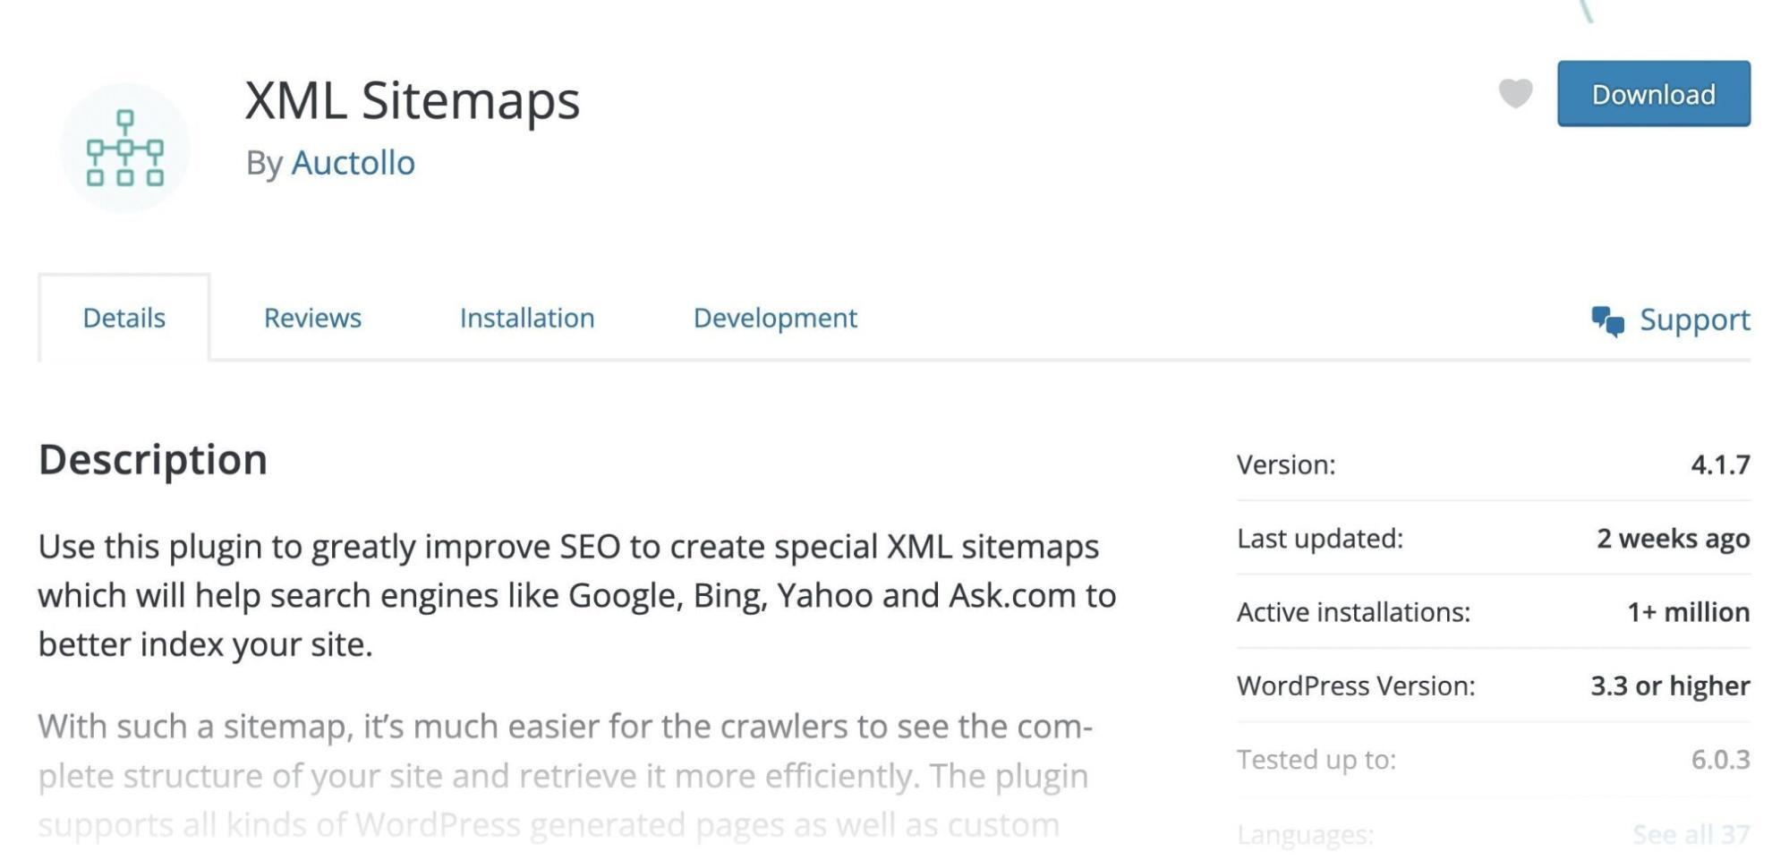Visit the Auctollo author profile
The width and height of the screenshot is (1789, 860).
[x=354, y=163]
